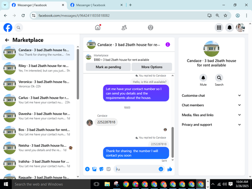Image resolution: width=252 pixels, height=189 pixels.
Task: Open Iralisha conversation in list
Action: point(38,164)
